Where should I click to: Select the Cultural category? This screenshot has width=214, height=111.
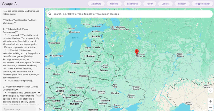pos(165,4)
